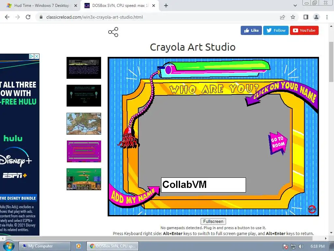Close the Hud Time tab
334x251 pixels.
pyautogui.click(x=76, y=6)
